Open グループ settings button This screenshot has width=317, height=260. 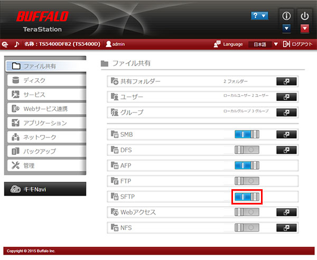click(286, 113)
